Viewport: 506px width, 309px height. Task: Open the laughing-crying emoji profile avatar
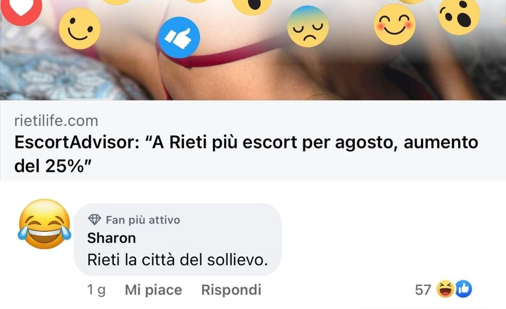45,224
